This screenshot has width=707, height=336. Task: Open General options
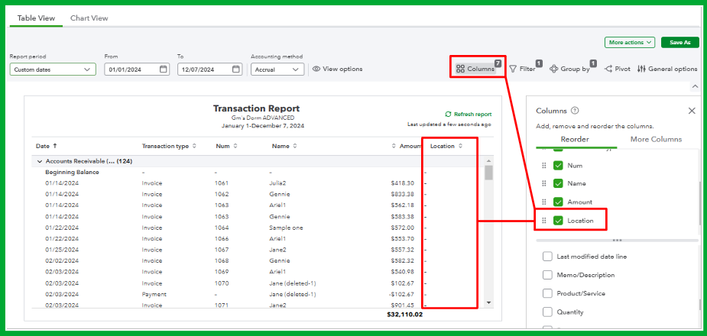667,69
